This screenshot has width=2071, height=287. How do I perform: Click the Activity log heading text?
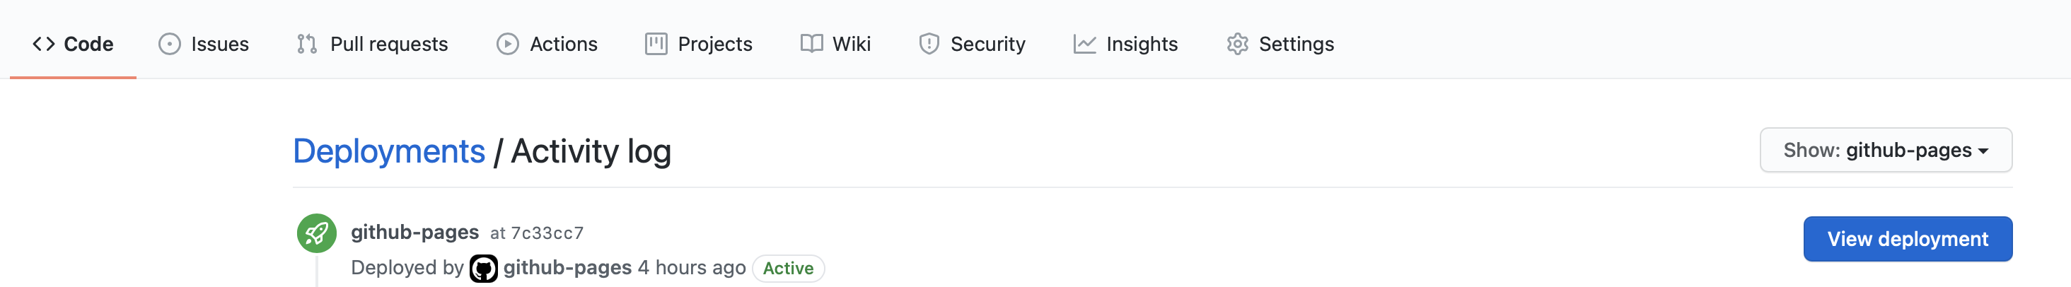click(591, 151)
